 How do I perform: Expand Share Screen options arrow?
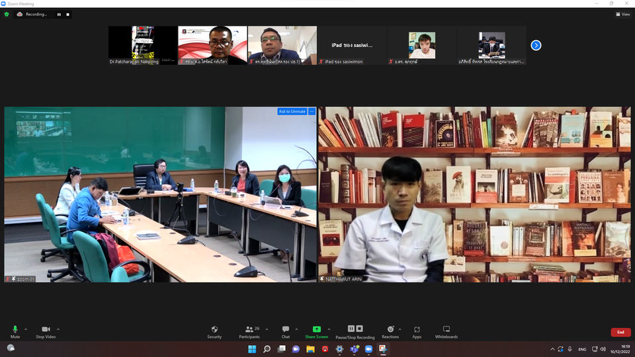click(328, 329)
